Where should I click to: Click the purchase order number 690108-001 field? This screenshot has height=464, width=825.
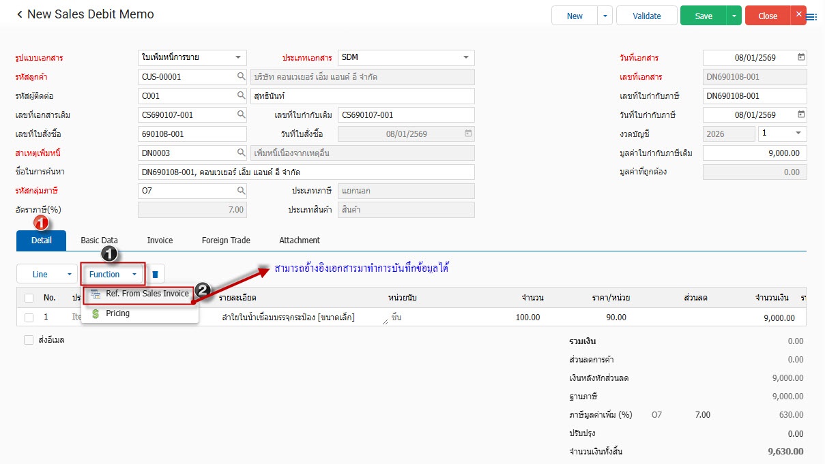(192, 134)
